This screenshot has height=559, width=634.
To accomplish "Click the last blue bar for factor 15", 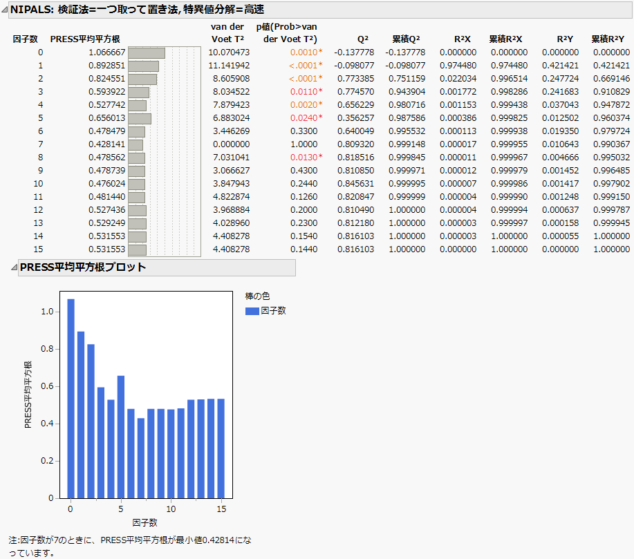I will [221, 448].
